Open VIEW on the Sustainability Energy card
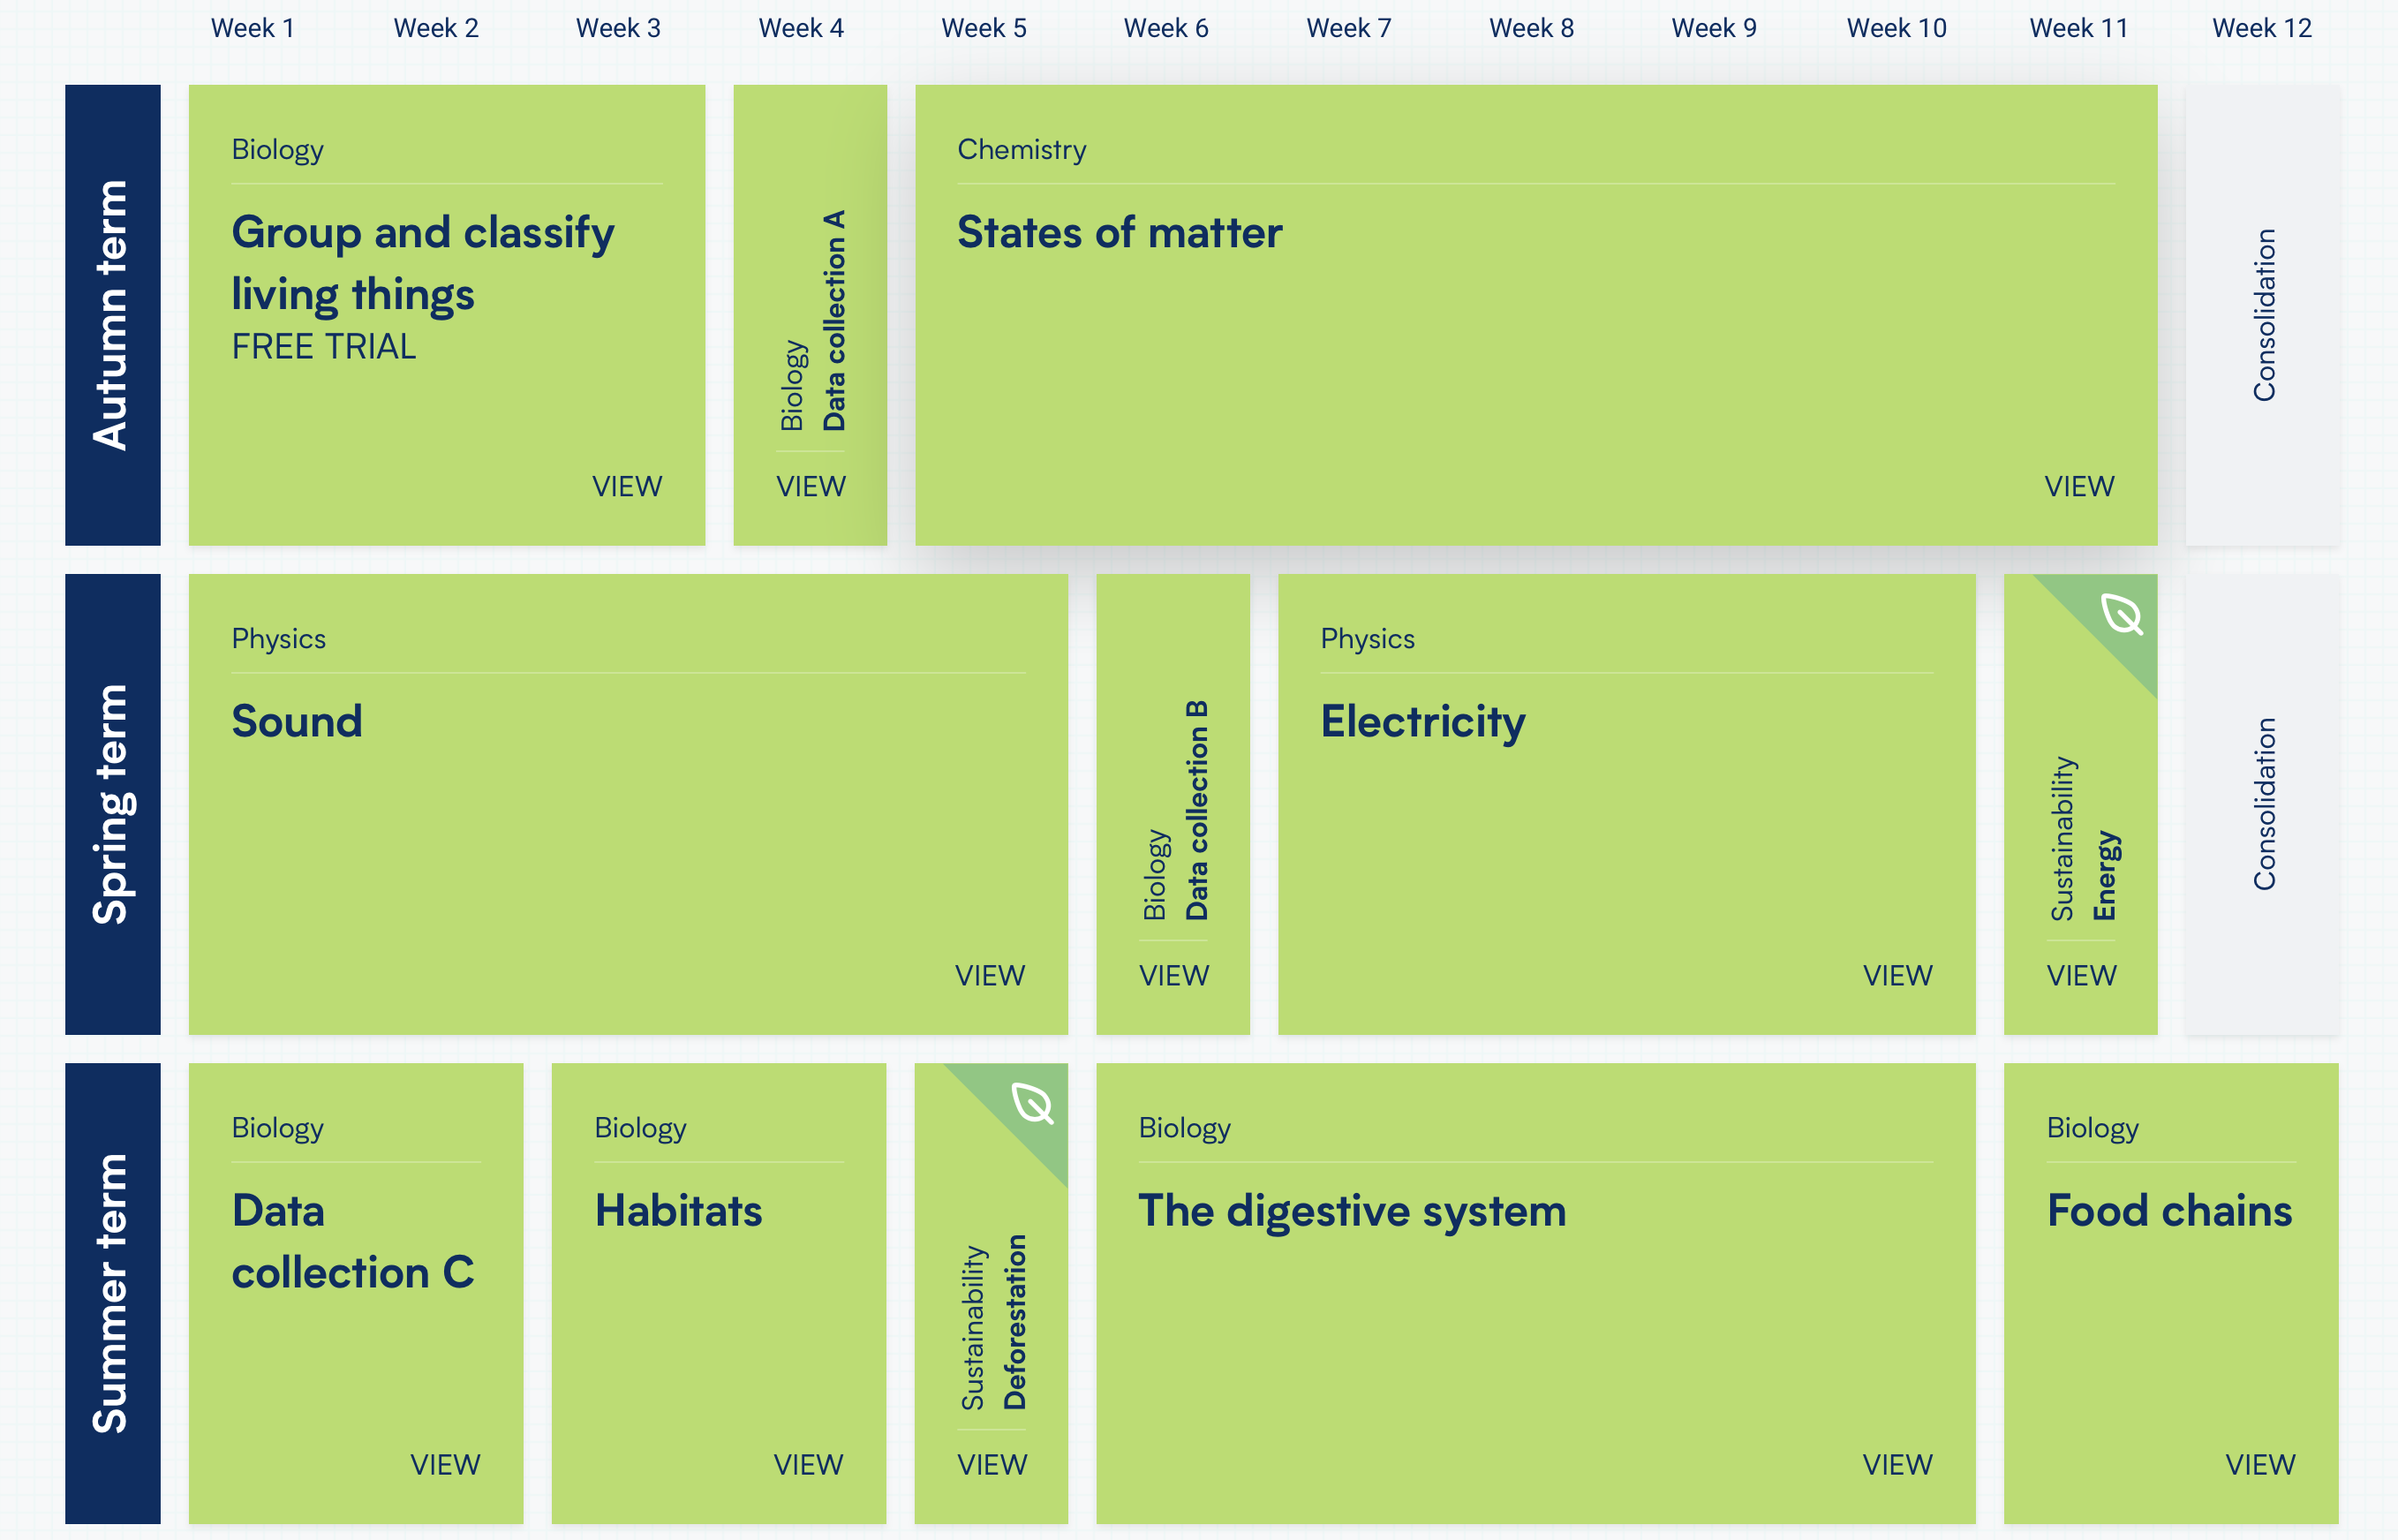The width and height of the screenshot is (2398, 1540). click(x=2081, y=975)
